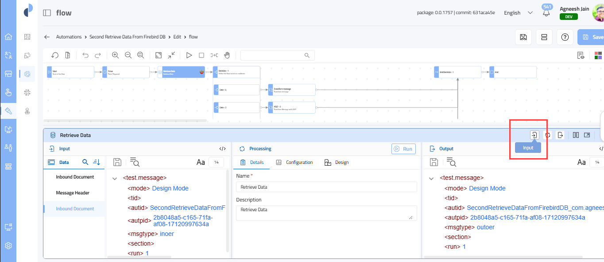Toggle the Input panel icon in header
The width and height of the screenshot is (604, 262).
pyautogui.click(x=534, y=135)
